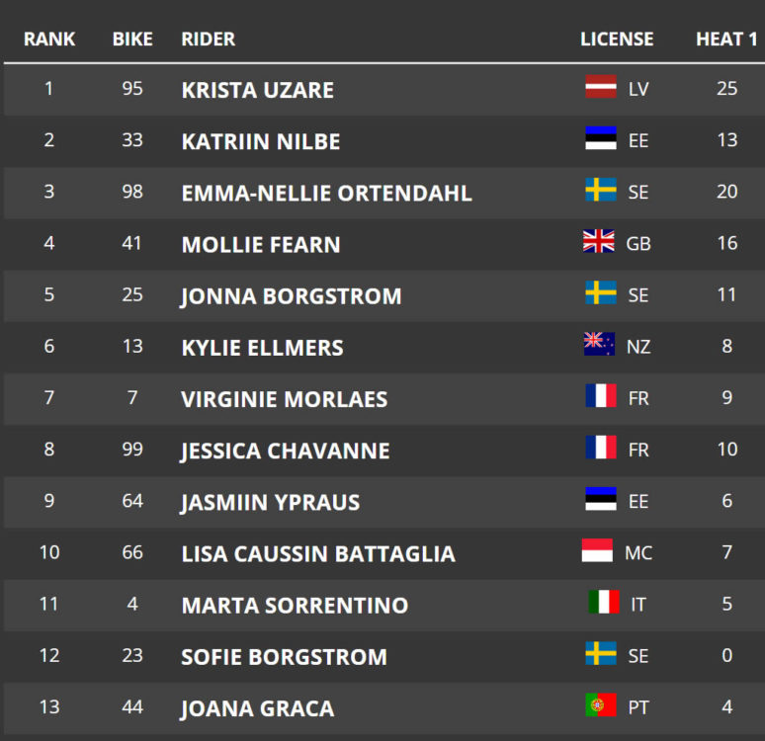
Task: Click Emma-Nellie Ortendahl's Swedish flag
Action: [601, 190]
